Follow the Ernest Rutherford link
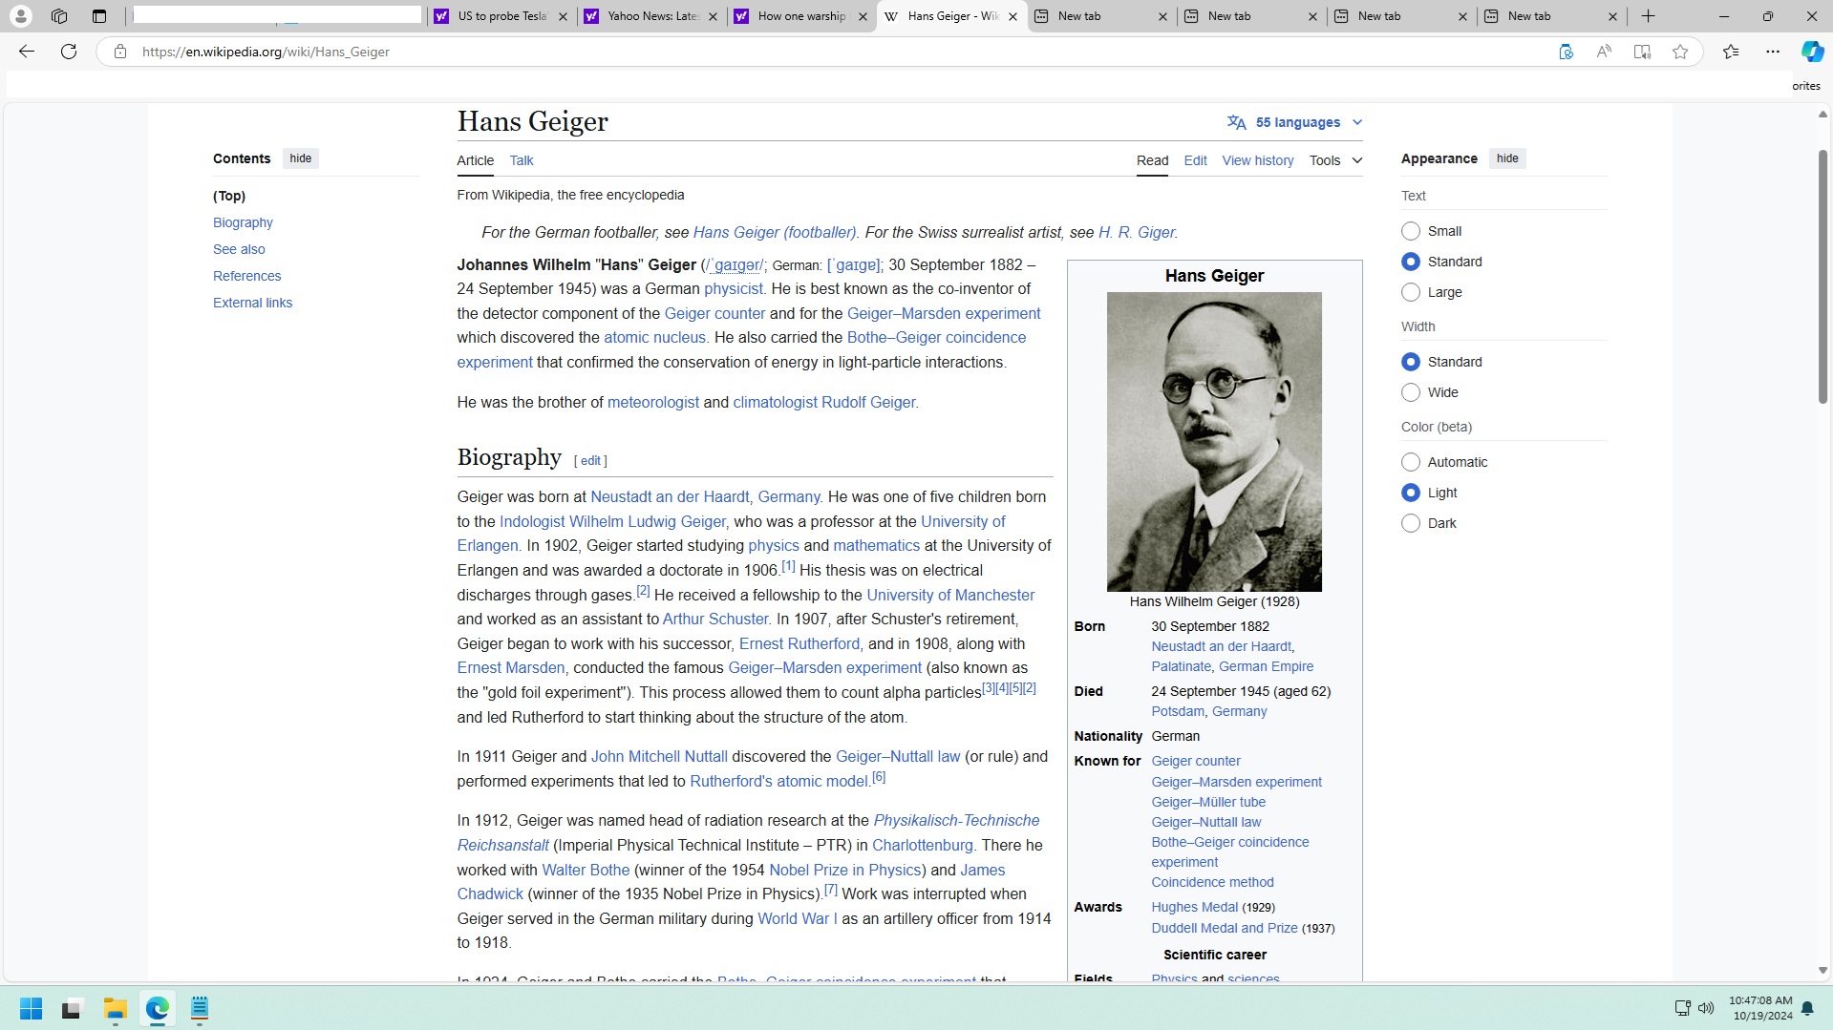The image size is (1833, 1030). 799,643
